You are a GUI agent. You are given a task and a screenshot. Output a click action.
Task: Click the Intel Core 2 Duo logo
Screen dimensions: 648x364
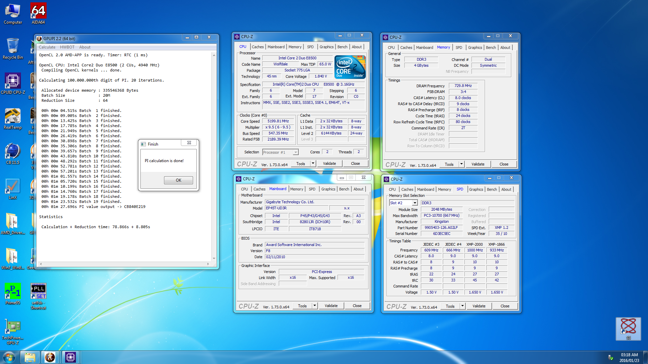coord(350,67)
